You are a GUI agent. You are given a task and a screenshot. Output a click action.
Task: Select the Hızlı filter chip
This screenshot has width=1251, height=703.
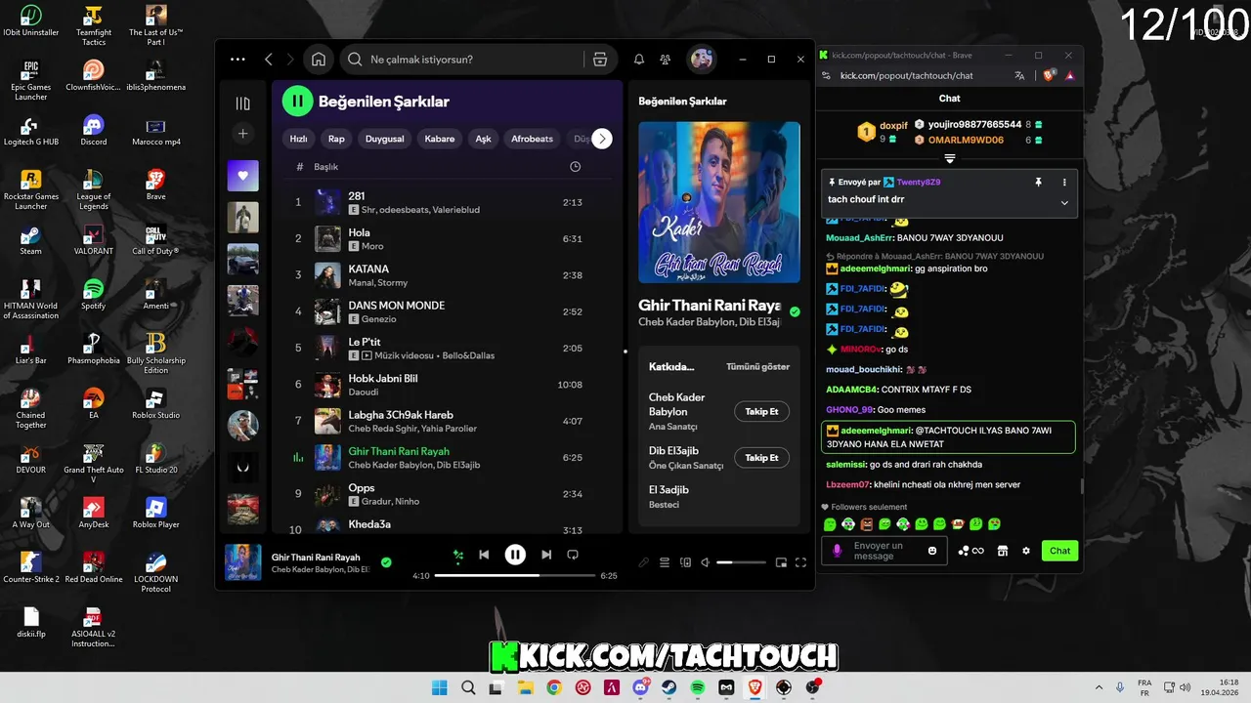point(299,139)
